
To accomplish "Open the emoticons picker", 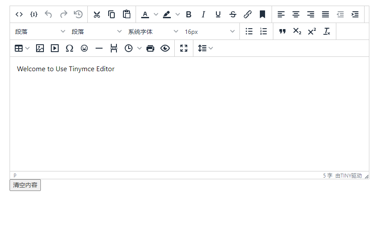I will (84, 48).
